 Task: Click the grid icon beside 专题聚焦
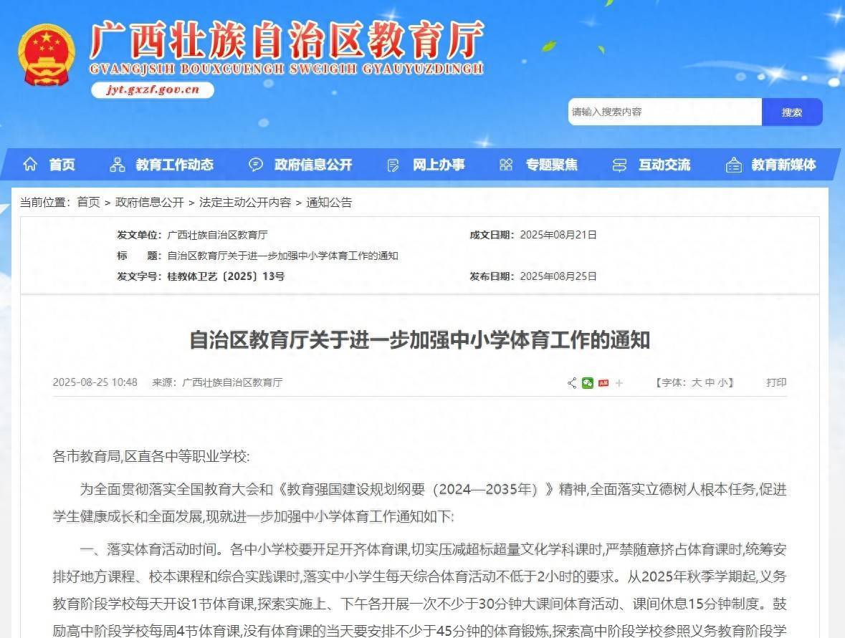[506, 165]
